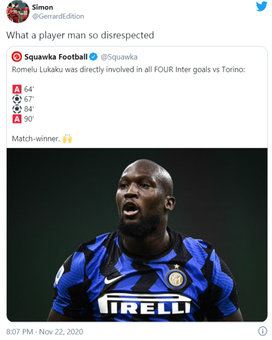Screen dimensions: 272x340
Task: Click the Twitter bird logo
Action: pyautogui.click(x=262, y=6)
